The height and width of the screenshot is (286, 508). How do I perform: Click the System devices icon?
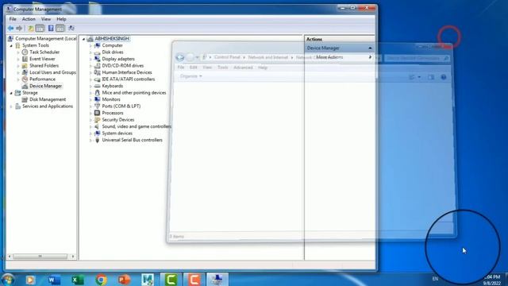[x=97, y=133]
